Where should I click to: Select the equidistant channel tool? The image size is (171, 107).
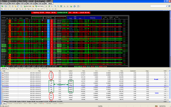pyautogui.click(x=17, y=9)
